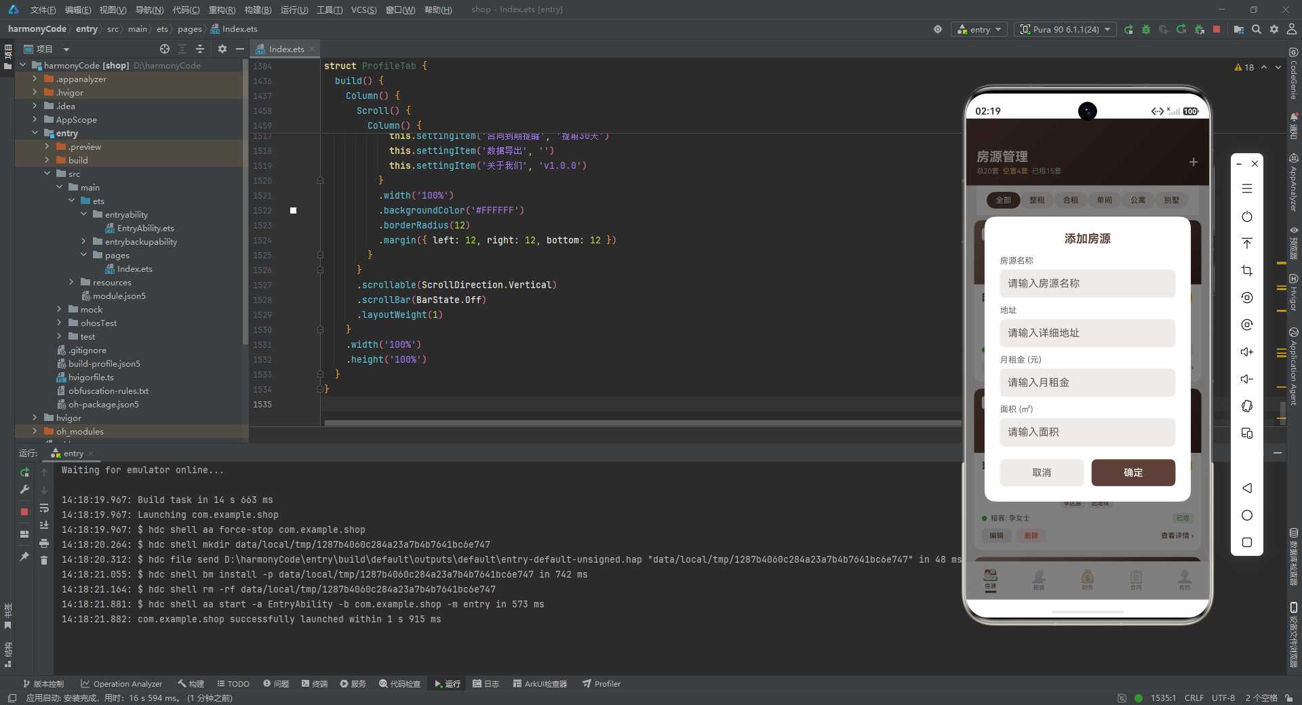1302x705 pixels.
Task: Click 确定 button in add dialog
Action: [1133, 472]
